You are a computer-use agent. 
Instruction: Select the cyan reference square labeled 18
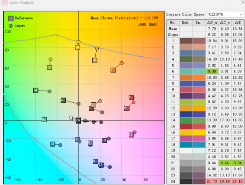coord(52,144)
